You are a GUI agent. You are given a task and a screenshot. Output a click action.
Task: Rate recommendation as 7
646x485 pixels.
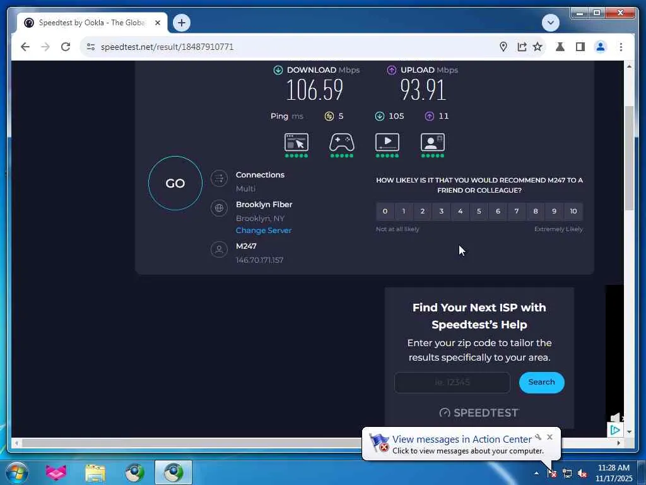517,211
